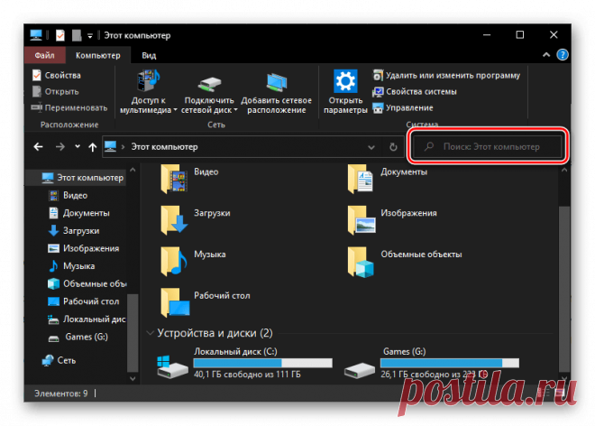Go back with the left arrow
Image resolution: width=595 pixels, height=426 pixels.
(x=39, y=147)
